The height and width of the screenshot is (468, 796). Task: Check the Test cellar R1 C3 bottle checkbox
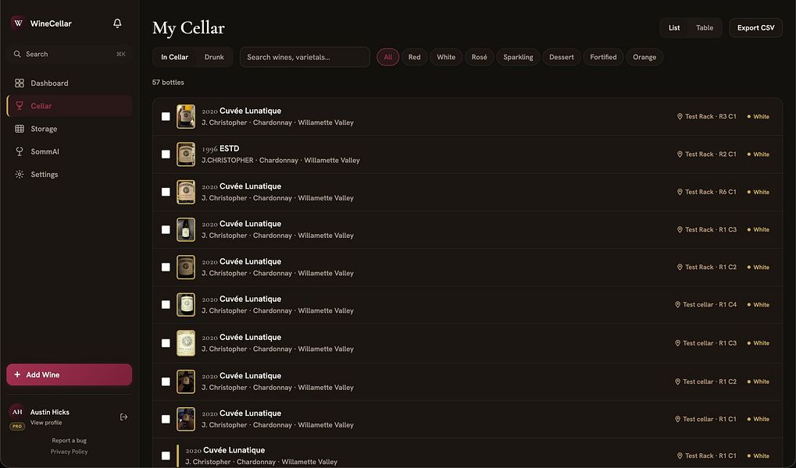point(166,343)
